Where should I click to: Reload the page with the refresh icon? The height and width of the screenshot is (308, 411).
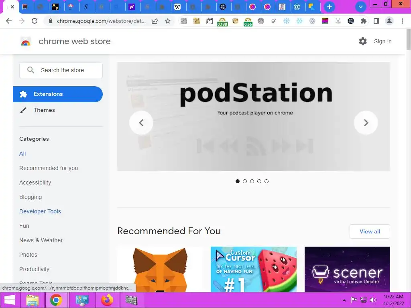pos(35,21)
